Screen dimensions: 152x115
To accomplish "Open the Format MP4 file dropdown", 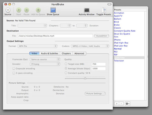I will pyautogui.click(x=37, y=46).
